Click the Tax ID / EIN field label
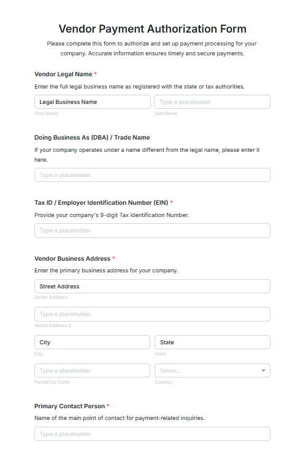Image resolution: width=295 pixels, height=455 pixels. (101, 202)
